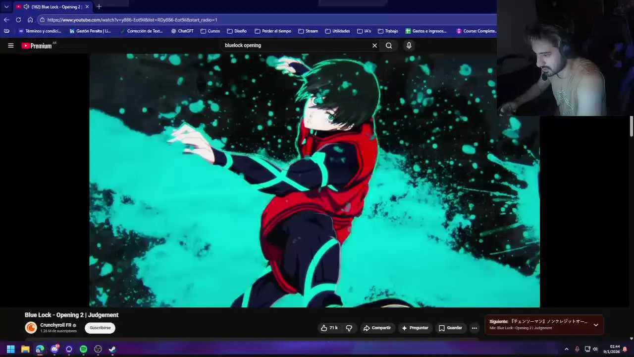Open OBS Studio from the taskbar
Viewport: 634px width, 357px height.
coord(98,349)
